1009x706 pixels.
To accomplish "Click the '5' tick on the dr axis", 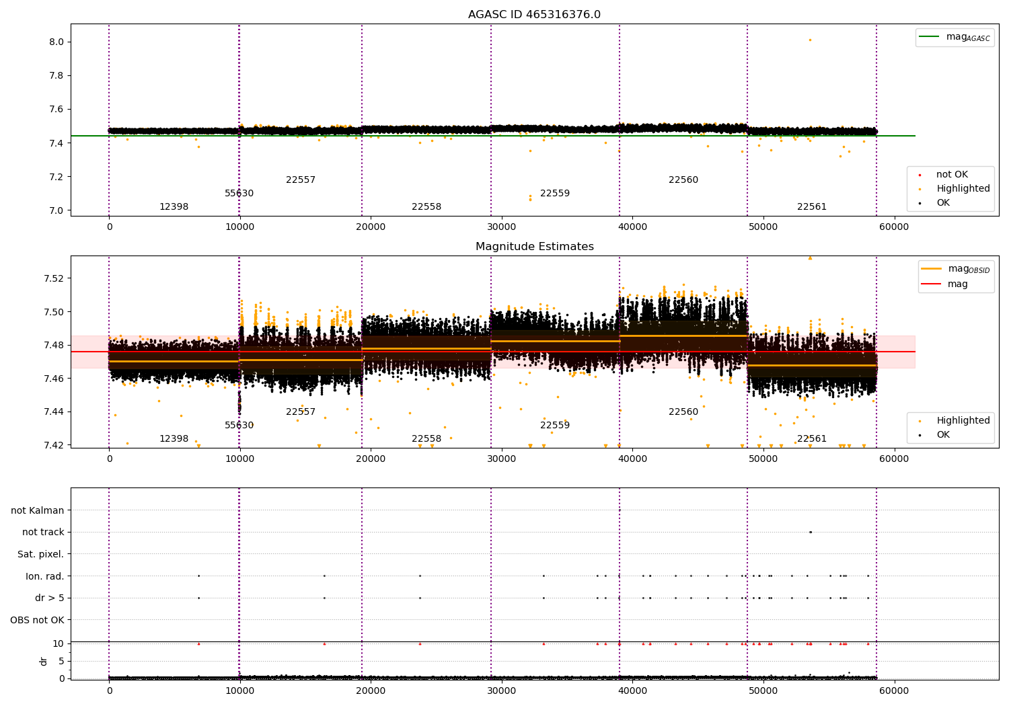I will click(x=61, y=661).
